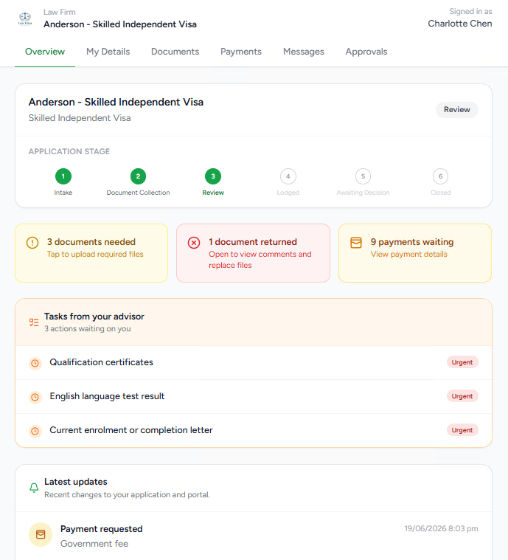Select stage 3 Review circle
Image resolution: width=508 pixels, height=560 pixels.
tap(213, 176)
